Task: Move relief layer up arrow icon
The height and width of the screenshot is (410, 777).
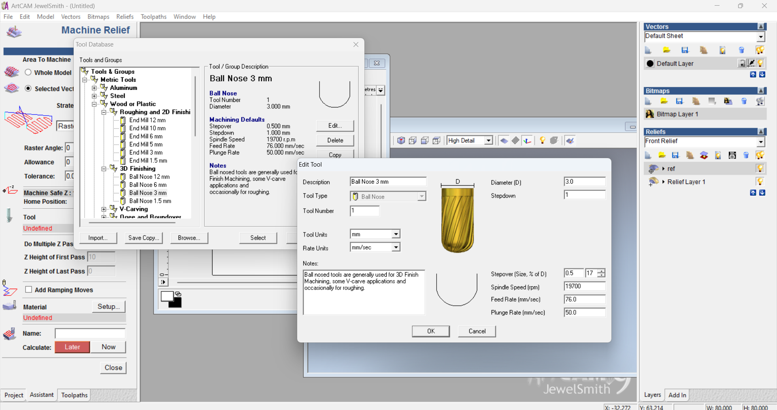Action: pos(753,193)
